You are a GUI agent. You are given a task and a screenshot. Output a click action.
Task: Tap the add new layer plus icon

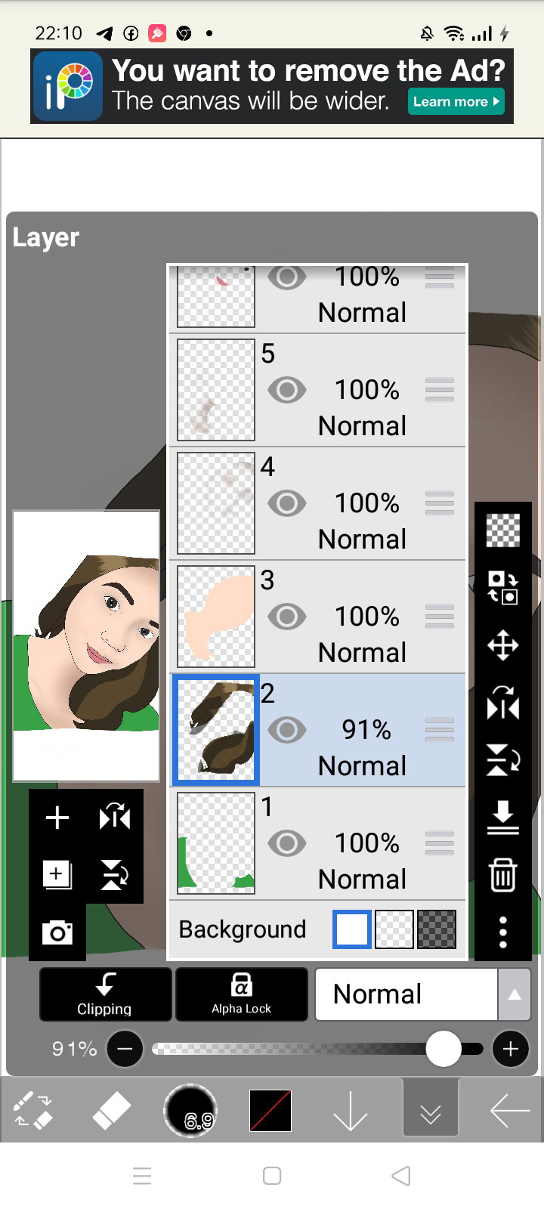(57, 818)
